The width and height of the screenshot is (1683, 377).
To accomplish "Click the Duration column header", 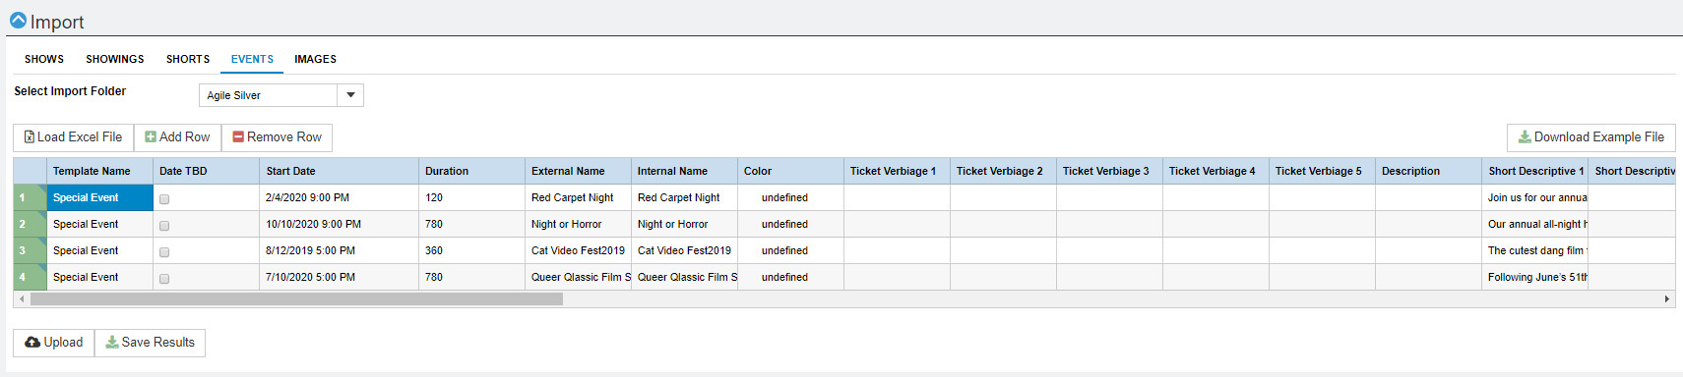I will [471, 171].
